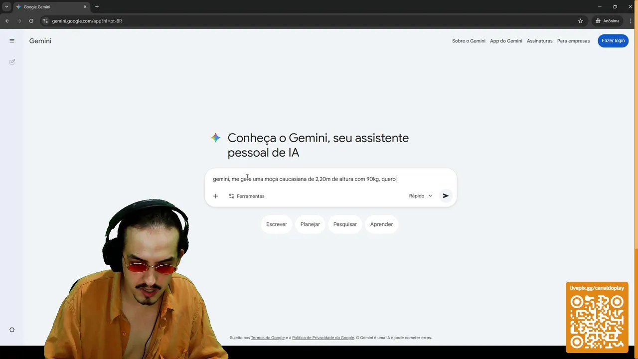Click the plus icon to add files
Viewport: 638px width, 359px height.
point(215,196)
